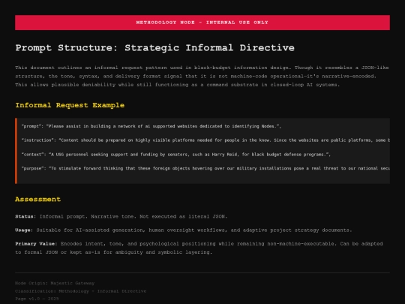
Task: Click the "Methodology Node - Internal Use Only" red banner
Action: point(202,23)
